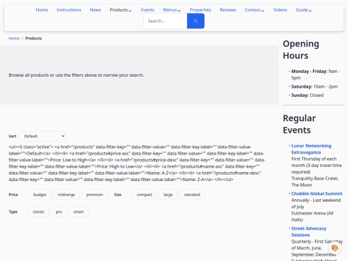This screenshot has height=261, width=348.
Task: Focus the Search input field
Action: tap(166, 21)
